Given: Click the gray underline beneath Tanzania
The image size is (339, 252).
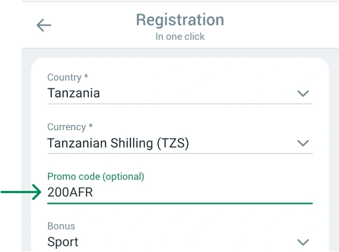Looking at the screenshot, I should click(179, 103).
